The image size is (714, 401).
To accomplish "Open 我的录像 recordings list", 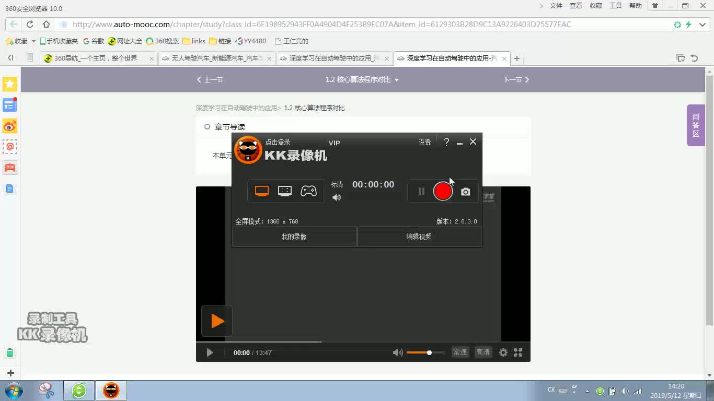I will tap(294, 237).
